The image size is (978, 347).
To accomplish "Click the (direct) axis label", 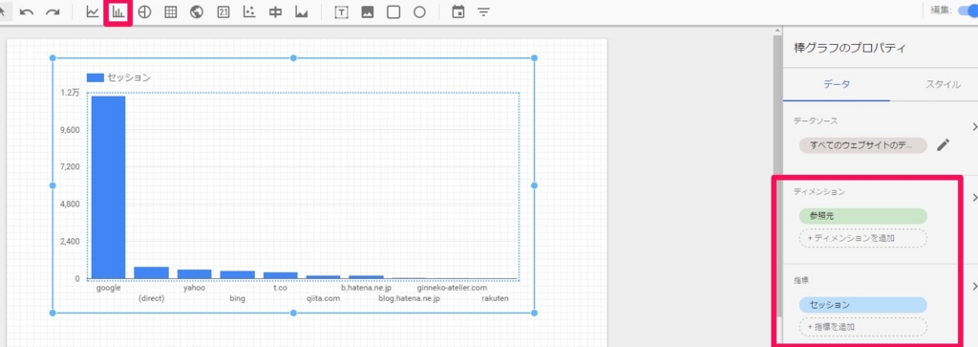I will [x=151, y=298].
